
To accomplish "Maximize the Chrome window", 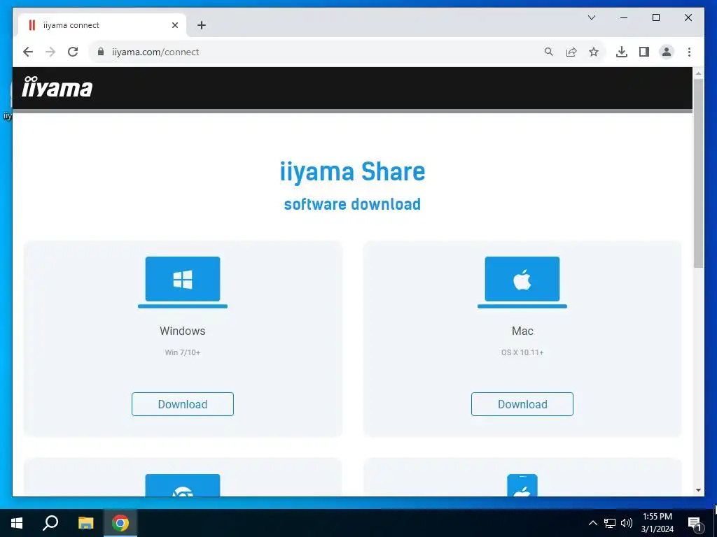I will (655, 17).
